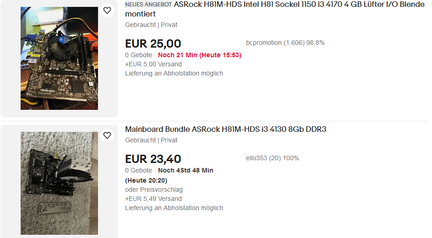This screenshot has width=432, height=238.
Task: Click 'Lieferung an Abholstation möglich' on bundle listing
Action: pyautogui.click(x=174, y=208)
